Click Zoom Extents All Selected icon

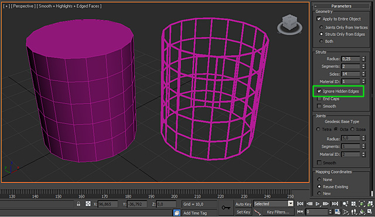tap(370, 204)
